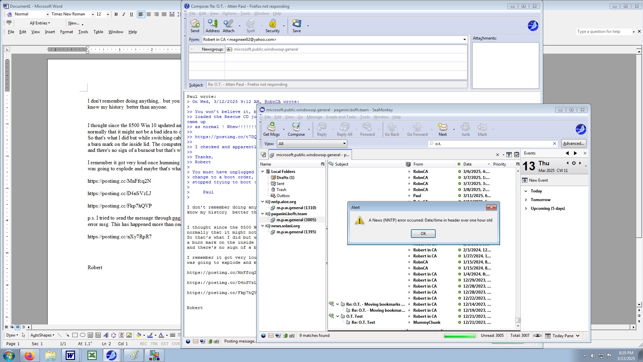Image resolution: width=643 pixels, height=362 pixels.
Task: Open Address Book icon in SeaMonkey status bar
Action: [285, 336]
